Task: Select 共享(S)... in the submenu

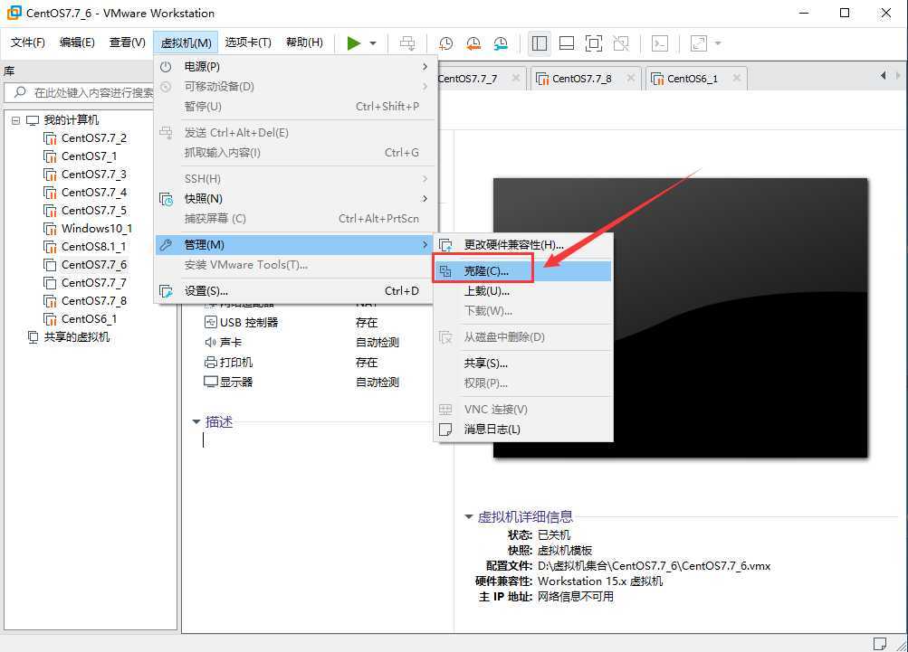Action: 523,364
